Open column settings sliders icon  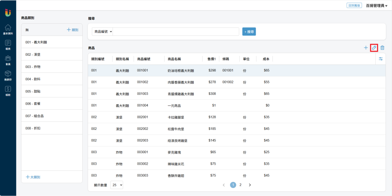pos(381,59)
